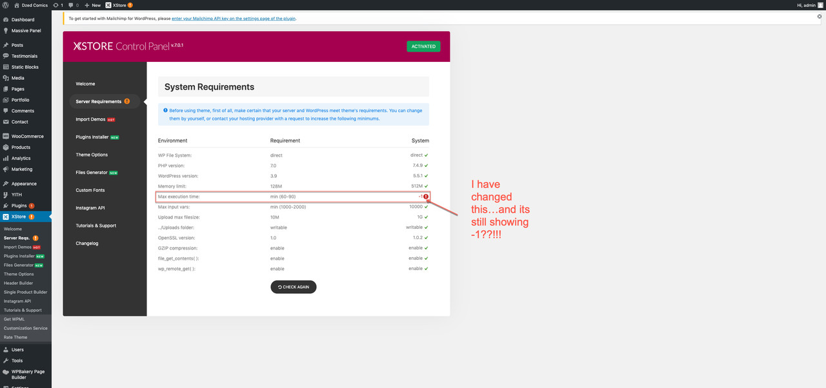
Task: Click the Products box icon
Action: point(6,147)
